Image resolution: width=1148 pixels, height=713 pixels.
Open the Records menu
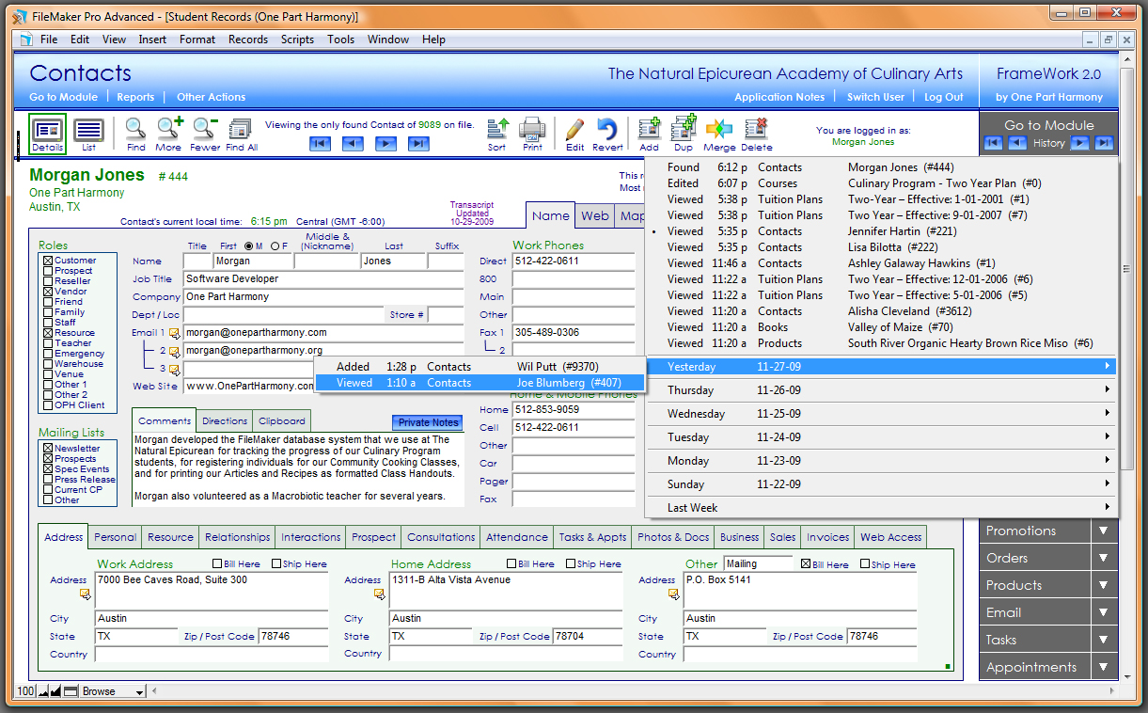[x=248, y=40]
